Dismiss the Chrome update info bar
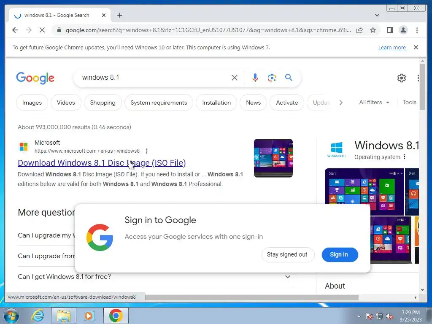Screen dimensions: 432x324 click(x=416, y=47)
